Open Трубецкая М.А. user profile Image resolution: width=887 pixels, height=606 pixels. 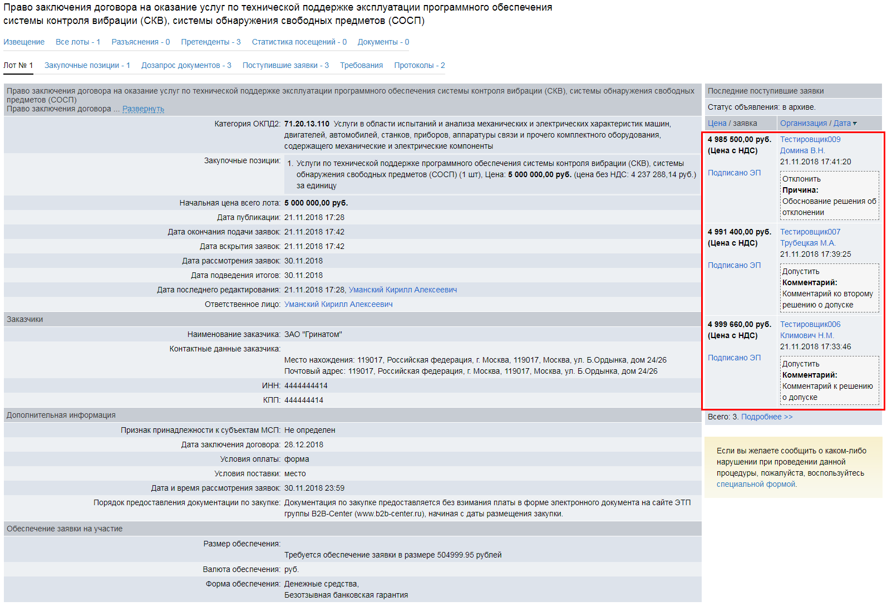coord(807,243)
